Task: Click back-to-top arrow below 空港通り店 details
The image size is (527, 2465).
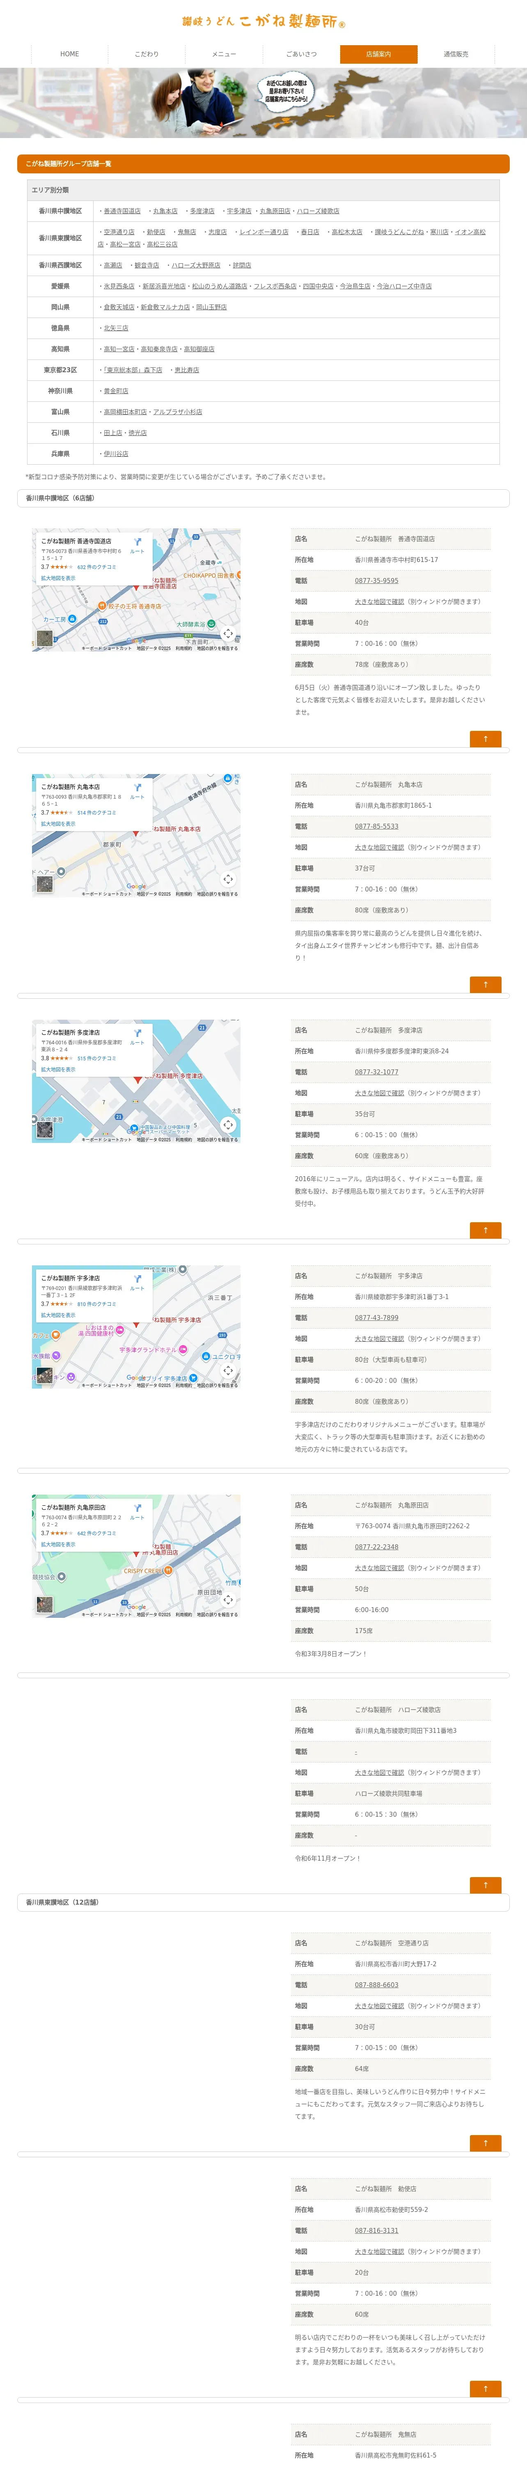Action: (486, 2142)
